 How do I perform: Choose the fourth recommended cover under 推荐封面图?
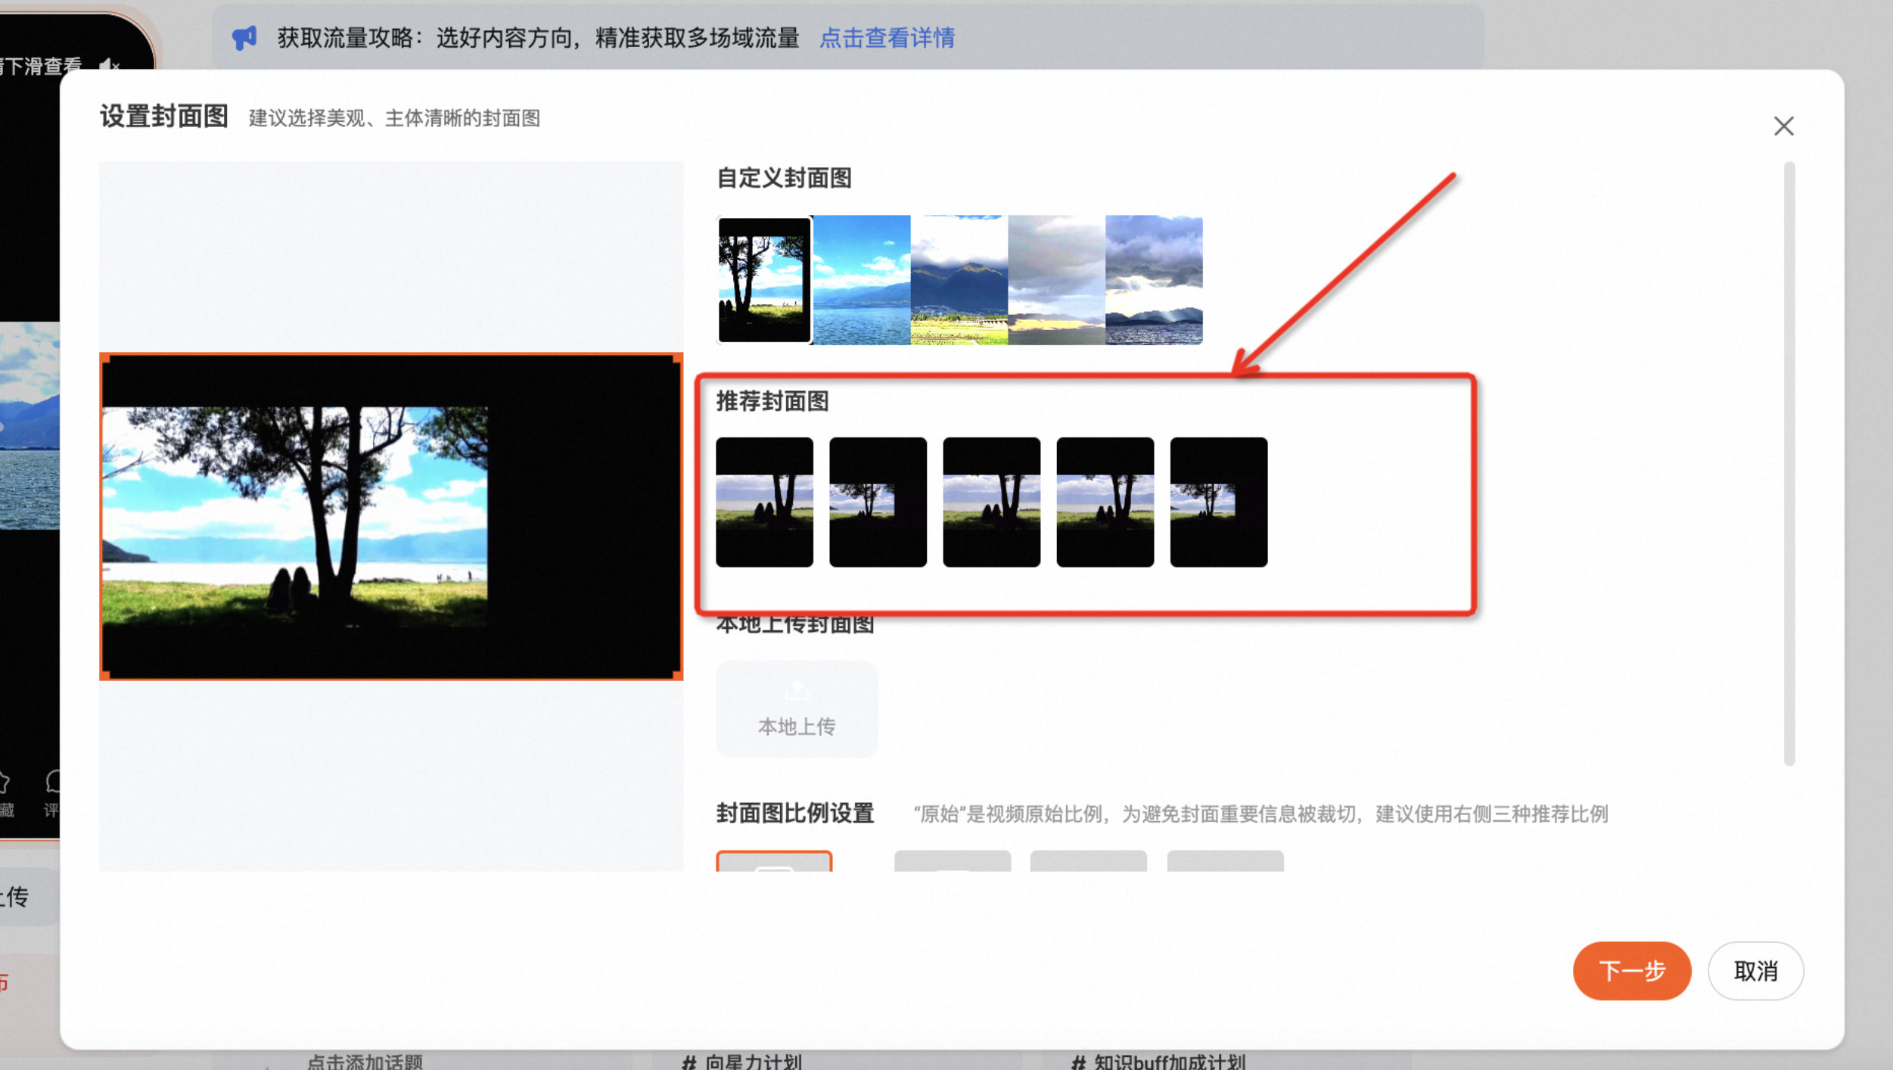(x=1105, y=502)
